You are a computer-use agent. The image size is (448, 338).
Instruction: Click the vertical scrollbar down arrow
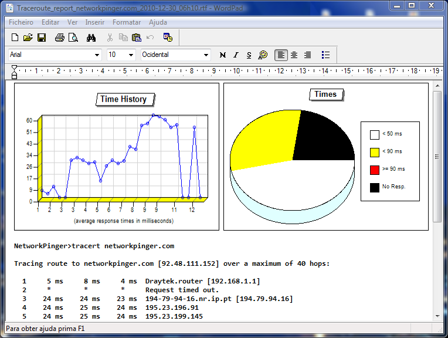point(437,316)
